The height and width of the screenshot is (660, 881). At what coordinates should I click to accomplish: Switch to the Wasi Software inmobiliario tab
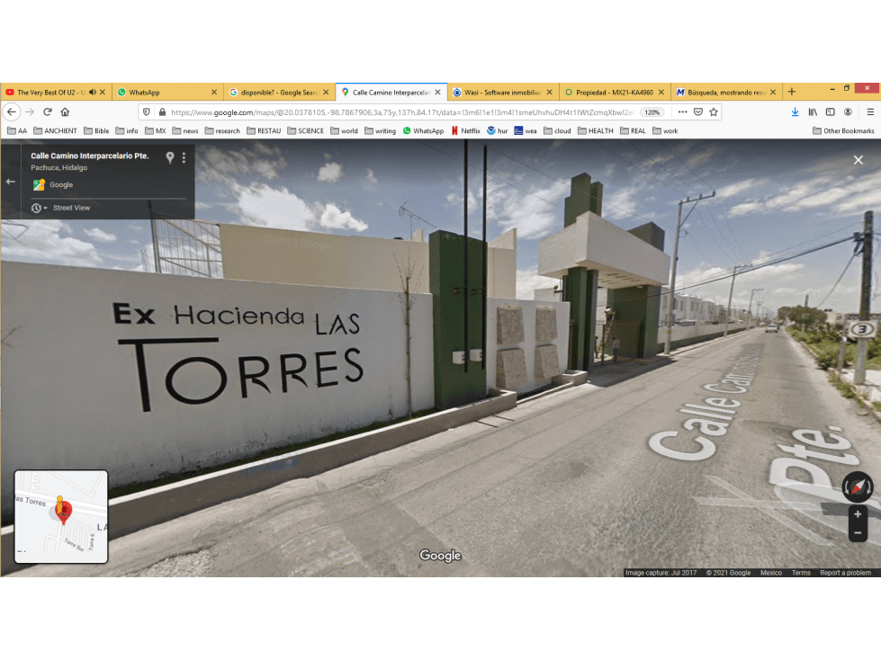[x=503, y=92]
